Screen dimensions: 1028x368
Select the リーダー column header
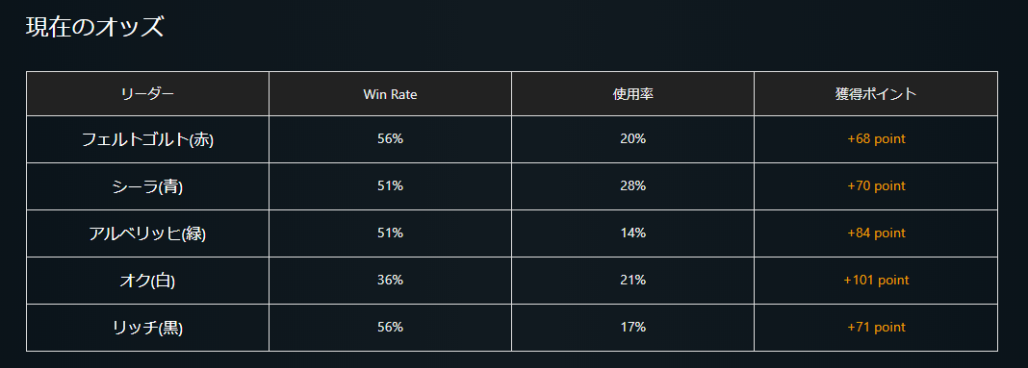pyautogui.click(x=147, y=93)
